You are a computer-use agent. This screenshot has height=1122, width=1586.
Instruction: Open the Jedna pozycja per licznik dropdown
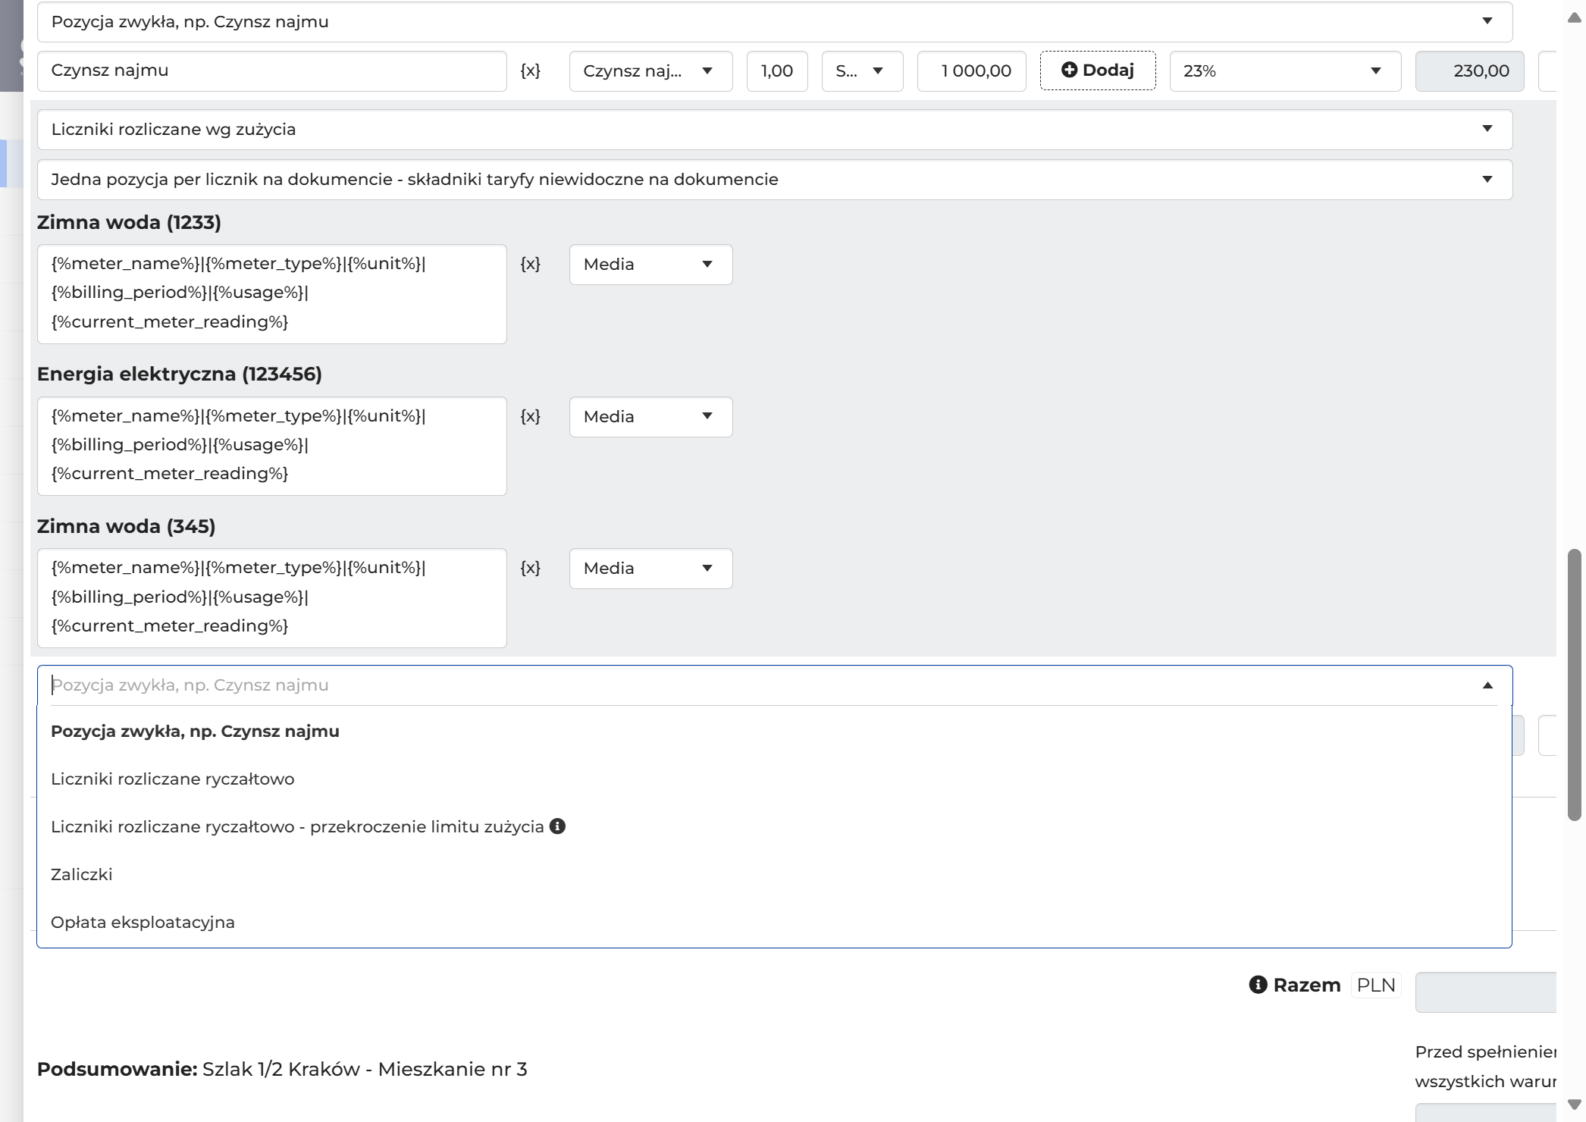point(774,180)
